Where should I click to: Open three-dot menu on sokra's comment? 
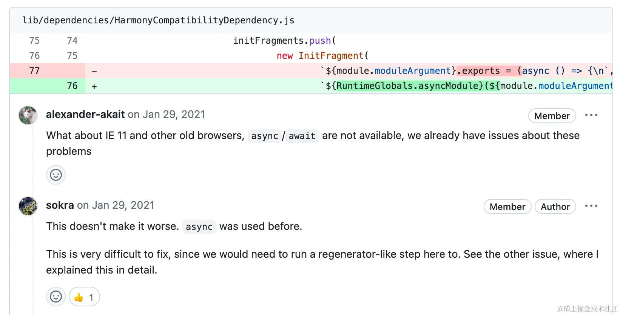click(591, 206)
